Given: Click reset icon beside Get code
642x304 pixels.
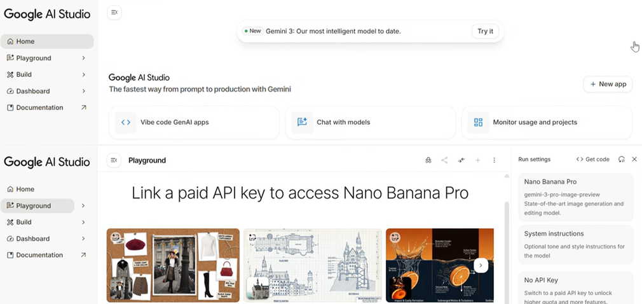Looking at the screenshot, I should coord(621,160).
